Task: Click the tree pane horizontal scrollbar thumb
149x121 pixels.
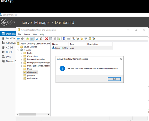Action: point(28,114)
